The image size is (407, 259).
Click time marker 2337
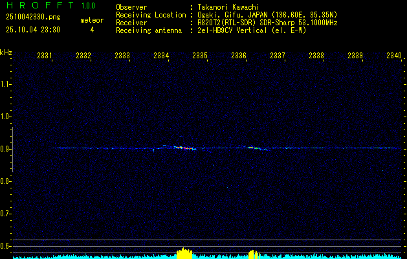[x=278, y=56]
